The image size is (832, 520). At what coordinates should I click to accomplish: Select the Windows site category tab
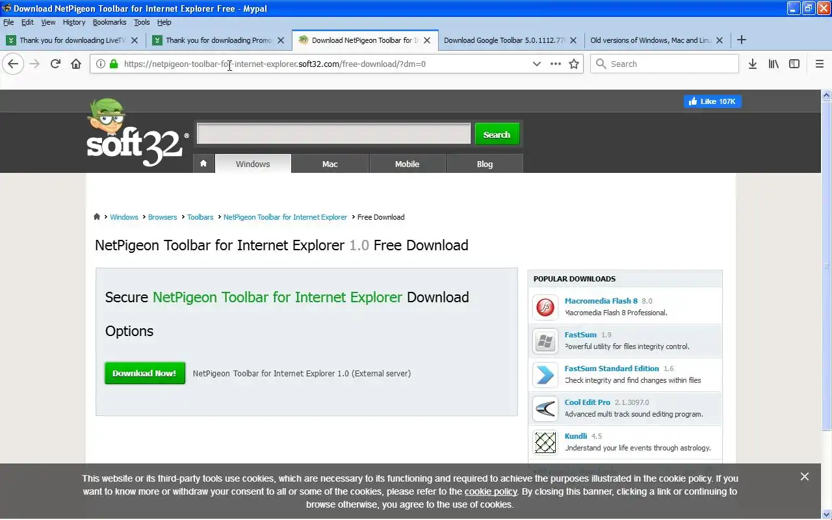[x=253, y=164]
